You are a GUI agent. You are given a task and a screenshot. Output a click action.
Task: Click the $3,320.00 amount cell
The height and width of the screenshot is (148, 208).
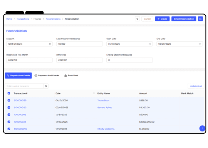[x=144, y=108]
